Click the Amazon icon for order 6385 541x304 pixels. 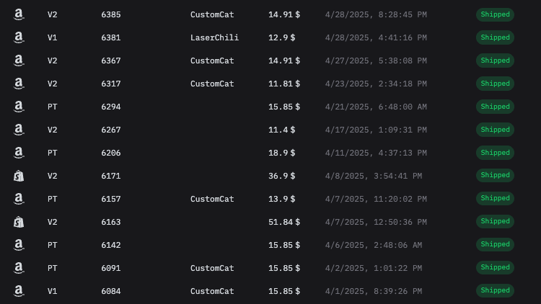tap(19, 14)
